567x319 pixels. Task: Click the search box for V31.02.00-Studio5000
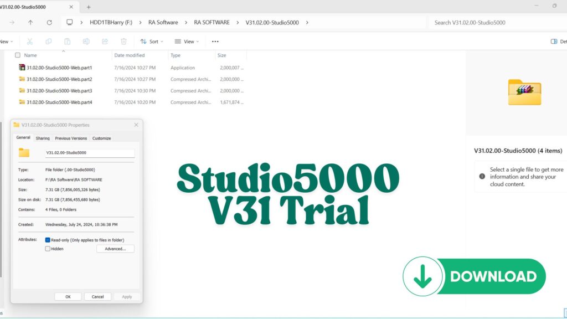pyautogui.click(x=482, y=22)
